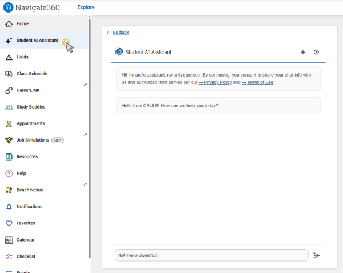Open Favorites from sidebar

[x=44, y=223]
